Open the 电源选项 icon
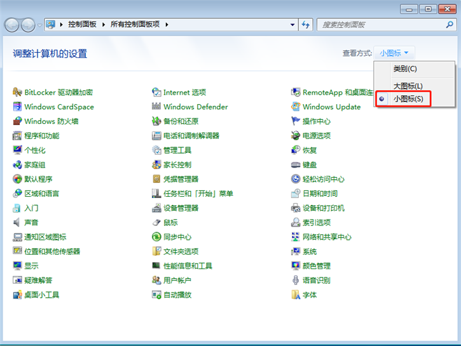Viewport: 461px width, 346px height. 296,136
